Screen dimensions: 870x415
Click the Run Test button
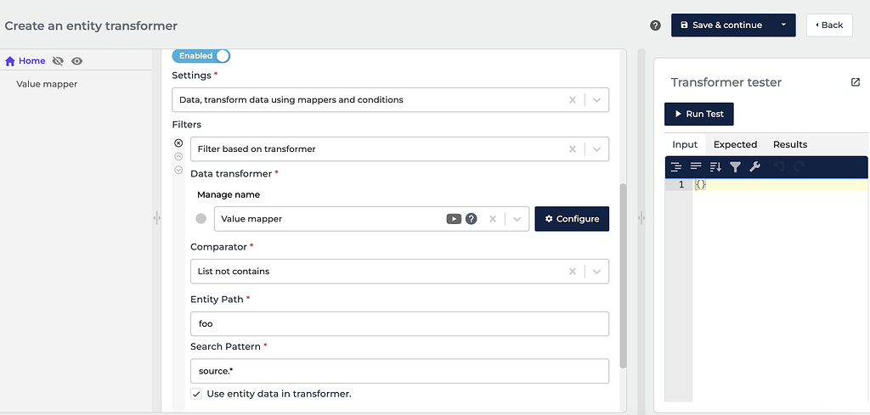coord(698,114)
